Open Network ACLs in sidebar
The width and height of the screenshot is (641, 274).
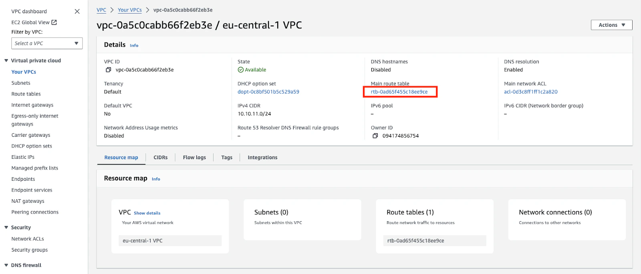[28, 239]
